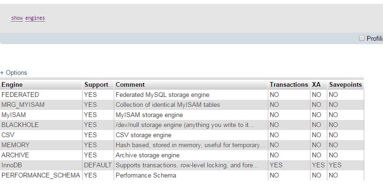Sort by Transactions column header

(289, 85)
